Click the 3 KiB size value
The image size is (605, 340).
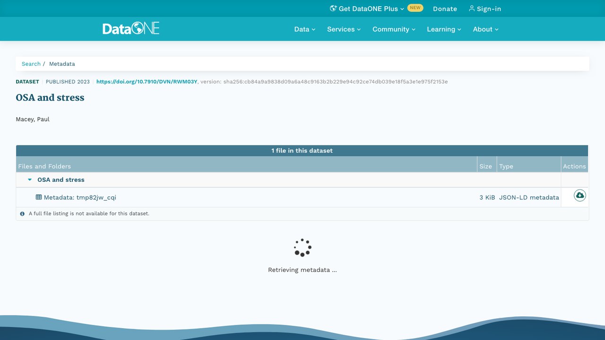click(x=487, y=197)
